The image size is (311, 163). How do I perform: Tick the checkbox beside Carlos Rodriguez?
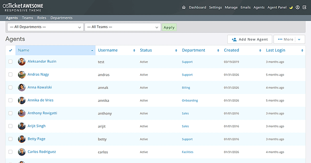coord(10,152)
